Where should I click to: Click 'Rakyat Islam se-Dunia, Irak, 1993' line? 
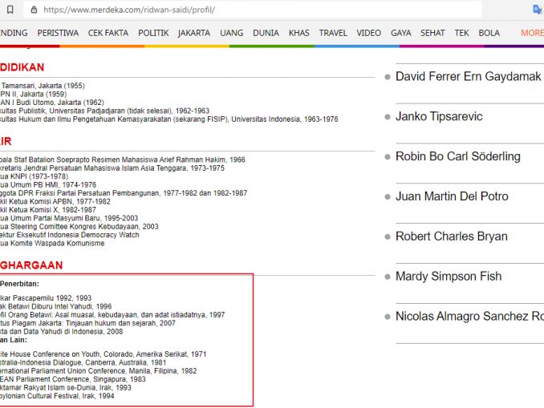point(66,387)
